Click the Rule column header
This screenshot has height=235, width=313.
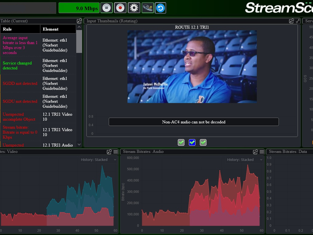pos(20,29)
